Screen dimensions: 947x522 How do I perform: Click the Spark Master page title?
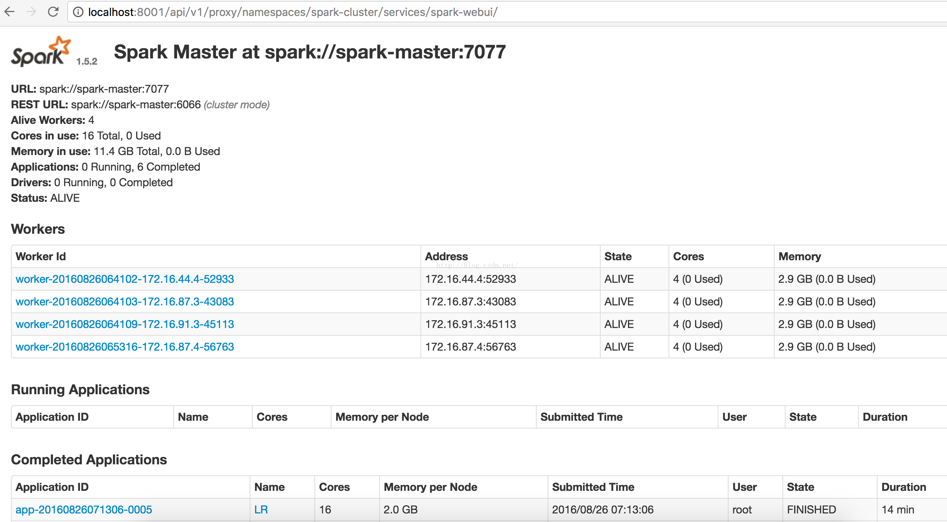tap(310, 52)
